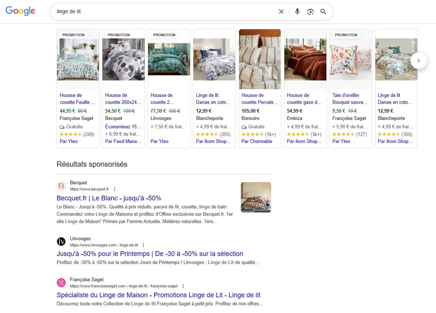
Task: Click the 77,50 € price on Linvosges card
Action: [158, 111]
